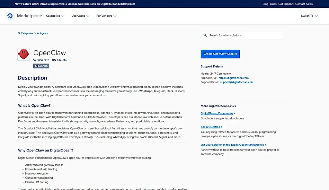
Task: Click the Marketplace title link
Action: coord(29,16)
